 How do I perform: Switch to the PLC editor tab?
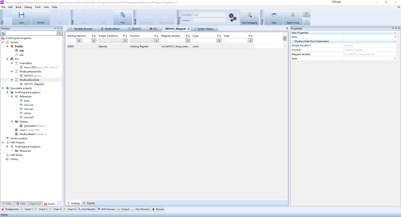(154, 29)
